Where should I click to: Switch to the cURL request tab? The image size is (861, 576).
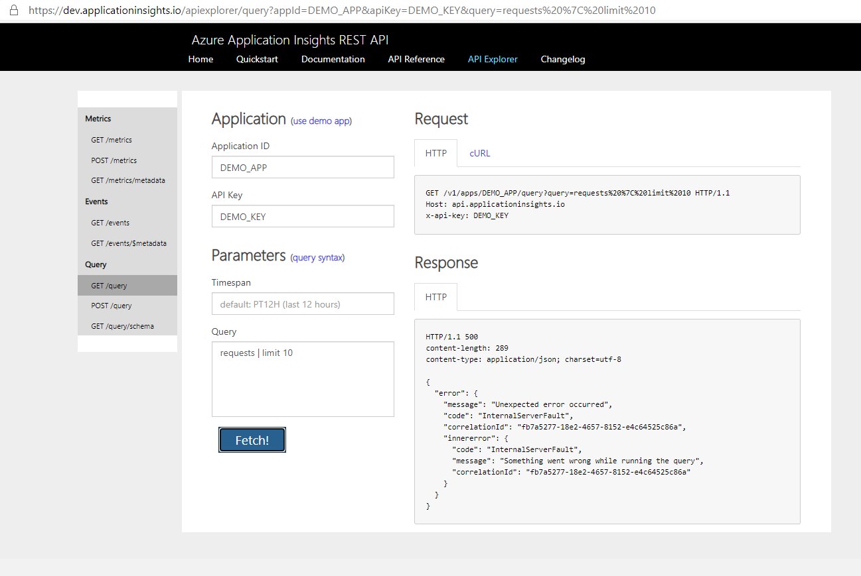pos(480,153)
